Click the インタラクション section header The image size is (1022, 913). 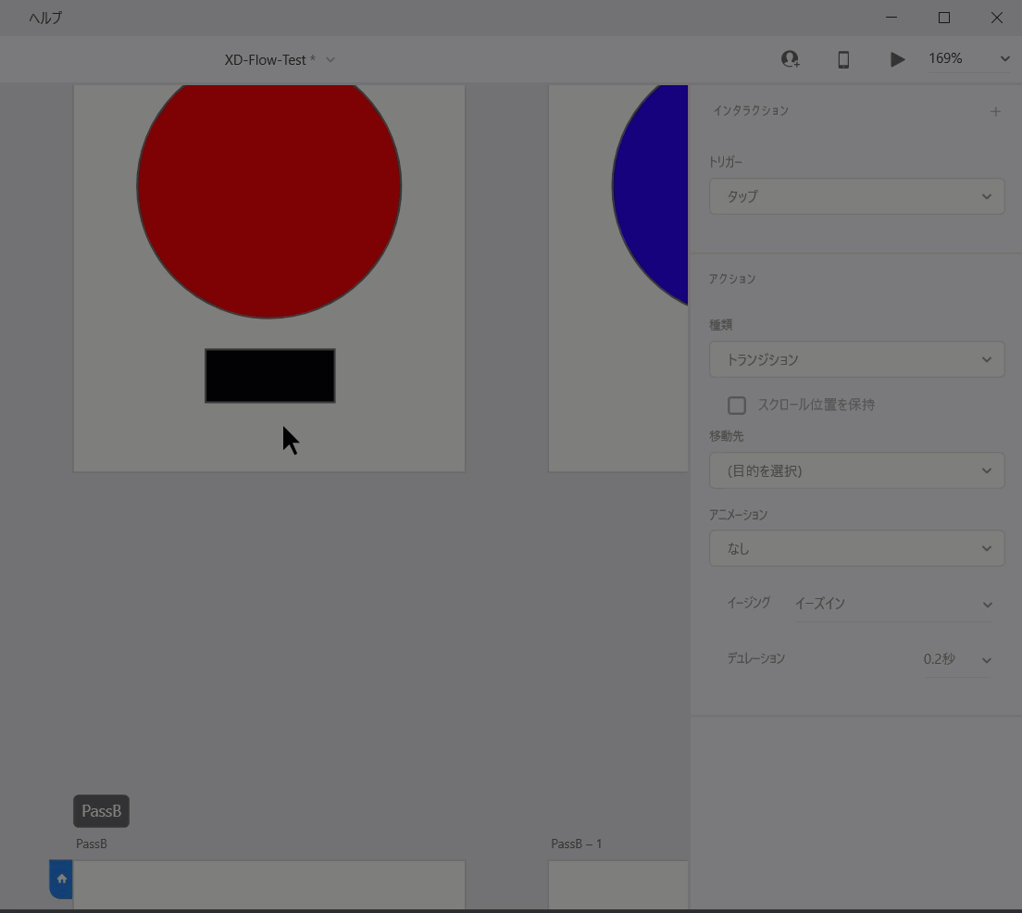point(750,111)
